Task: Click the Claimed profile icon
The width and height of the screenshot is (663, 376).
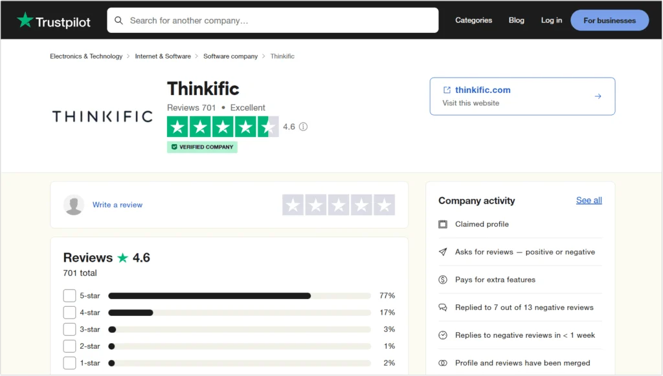Action: (x=443, y=224)
